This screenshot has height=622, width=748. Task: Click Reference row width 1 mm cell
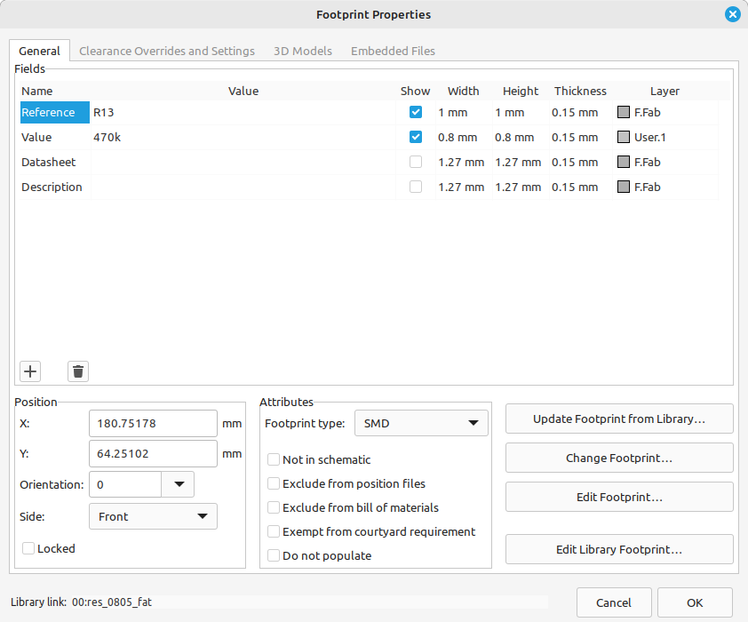(x=464, y=112)
